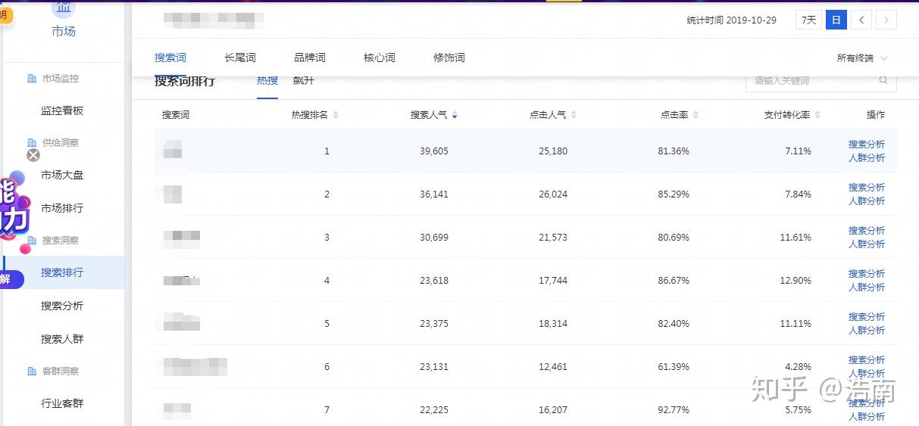919x426 pixels.
Task: Sort by 支付转化率 using its sort arrows
Action: tap(817, 115)
